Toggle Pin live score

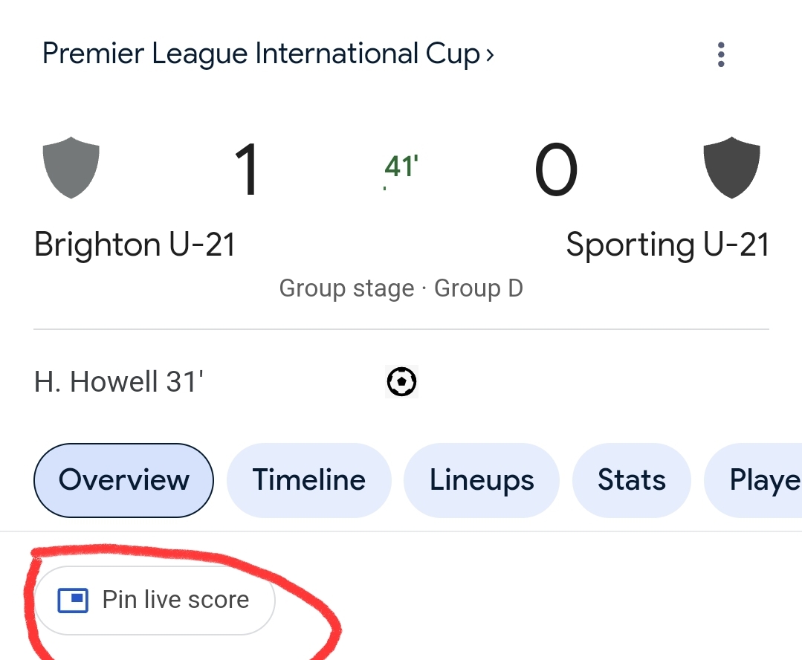pos(155,600)
